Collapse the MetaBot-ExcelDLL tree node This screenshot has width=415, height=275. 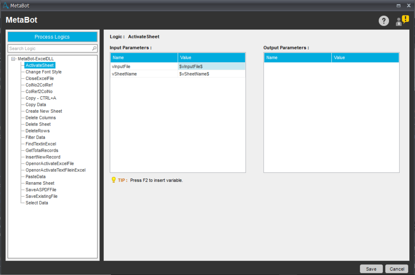tap(13, 59)
